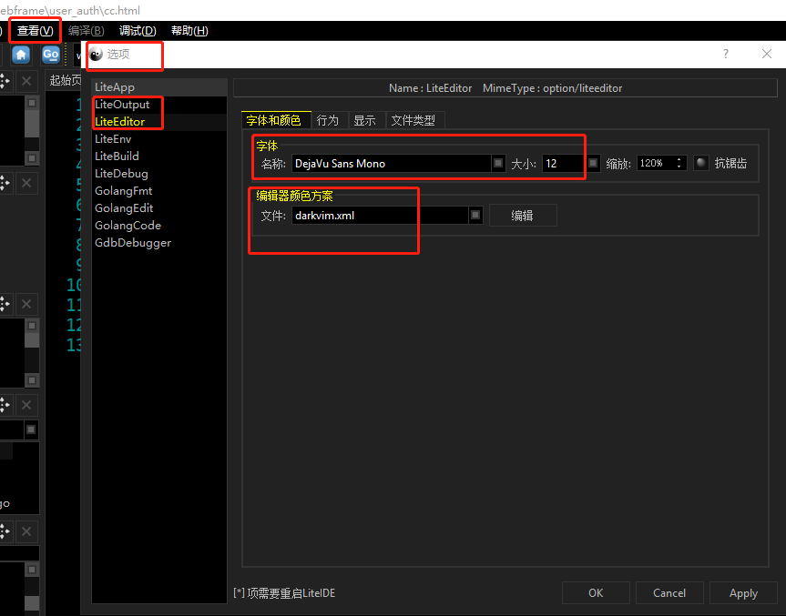Select LiteDebug in the options list
This screenshot has height=616, width=786.
[x=159, y=174]
